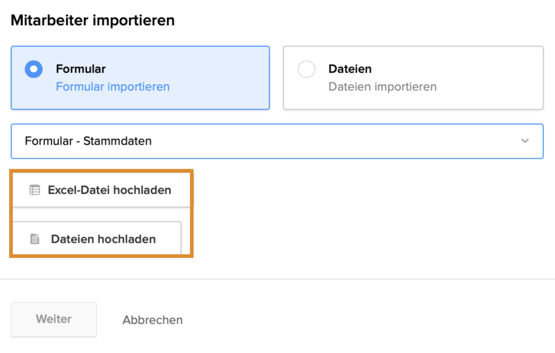
Task: Click the "Mitarbeiter importieren" heading
Action: [92, 20]
